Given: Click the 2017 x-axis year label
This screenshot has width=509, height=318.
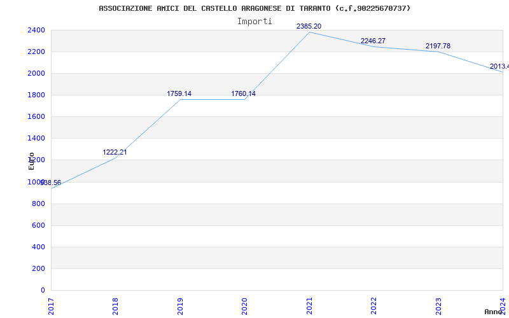Looking at the screenshot, I should [51, 306].
